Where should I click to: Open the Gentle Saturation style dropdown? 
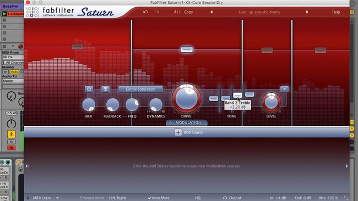(140, 89)
